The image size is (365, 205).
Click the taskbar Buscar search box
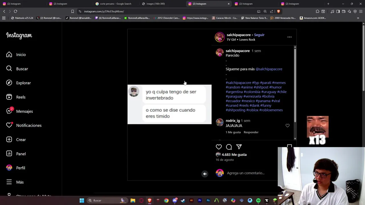[107, 200]
